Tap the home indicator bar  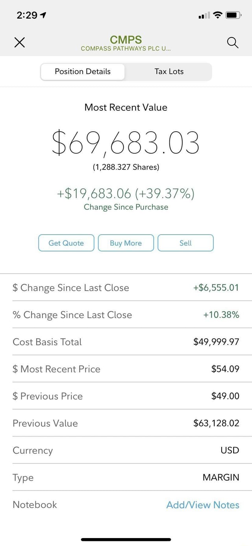[x=126, y=539]
